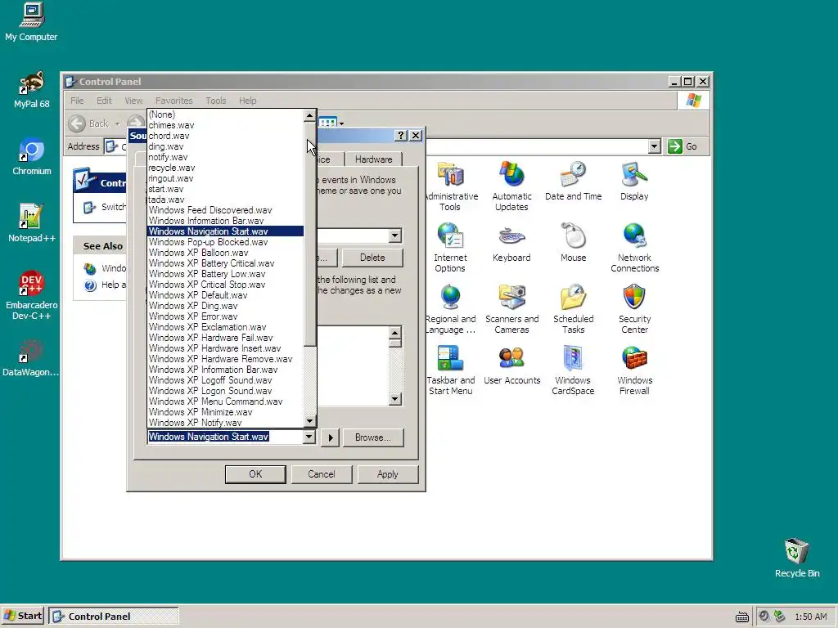Choose Windows XP Notify.wav

pyautogui.click(x=225, y=423)
